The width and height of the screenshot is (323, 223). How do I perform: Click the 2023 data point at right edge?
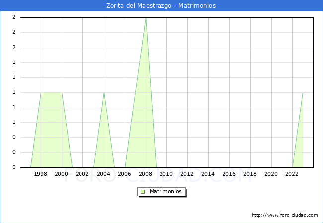pyautogui.click(x=303, y=93)
